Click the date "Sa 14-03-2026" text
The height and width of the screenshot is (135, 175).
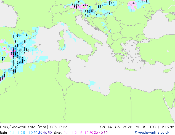[x=116, y=127]
